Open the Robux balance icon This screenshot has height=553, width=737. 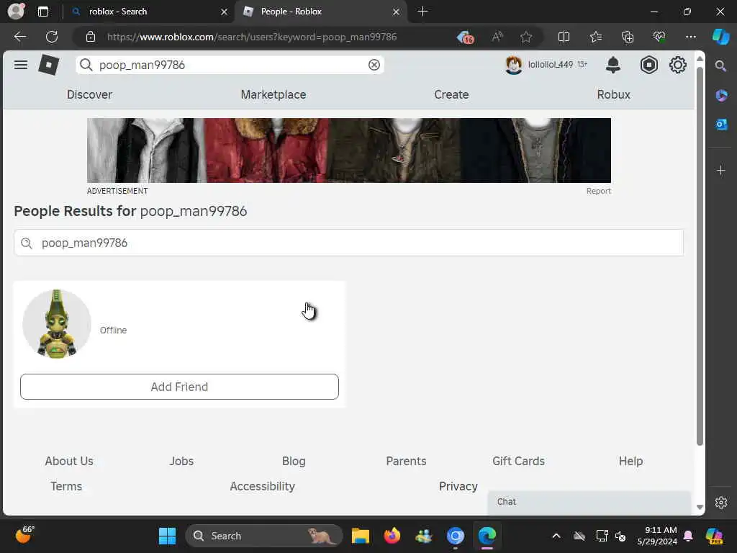pos(648,65)
